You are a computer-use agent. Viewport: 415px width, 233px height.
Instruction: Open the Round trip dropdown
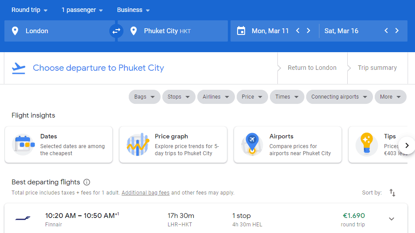(x=29, y=10)
